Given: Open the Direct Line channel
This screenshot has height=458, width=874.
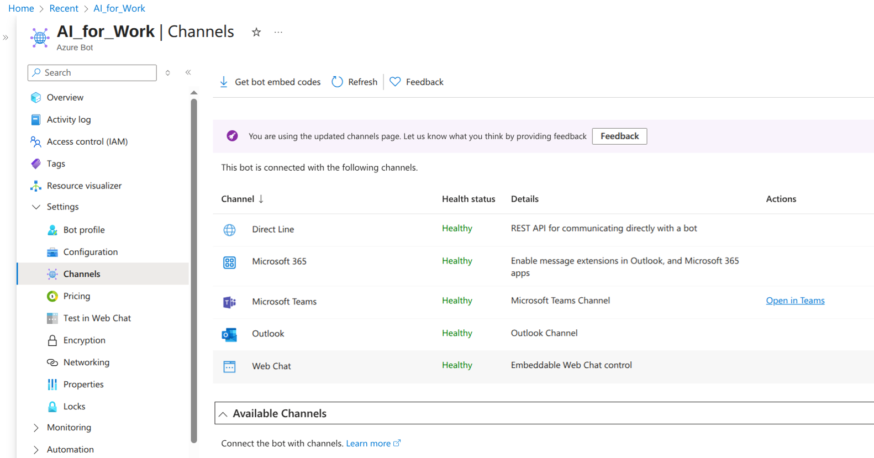Looking at the screenshot, I should (273, 229).
